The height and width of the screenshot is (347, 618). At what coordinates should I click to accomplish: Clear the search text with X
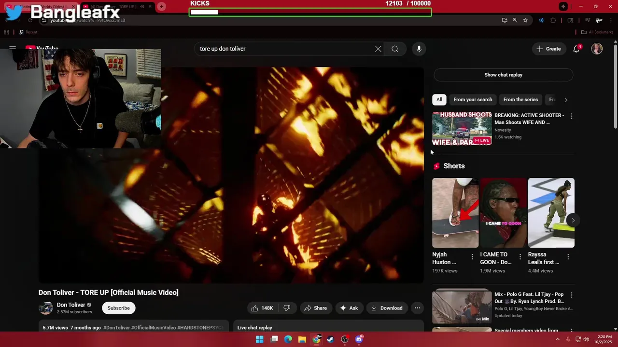[x=378, y=49]
